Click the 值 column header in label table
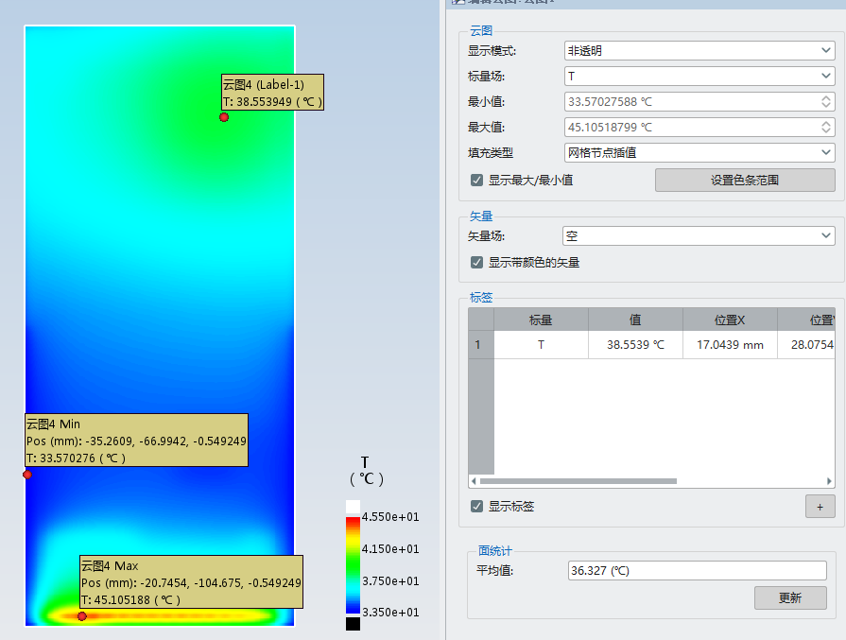Screen dimensions: 846x640 coord(635,320)
